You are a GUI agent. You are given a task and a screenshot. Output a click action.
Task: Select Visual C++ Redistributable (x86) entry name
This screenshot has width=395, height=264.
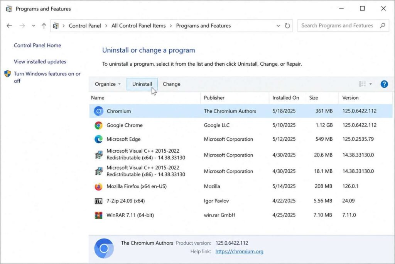146,171
